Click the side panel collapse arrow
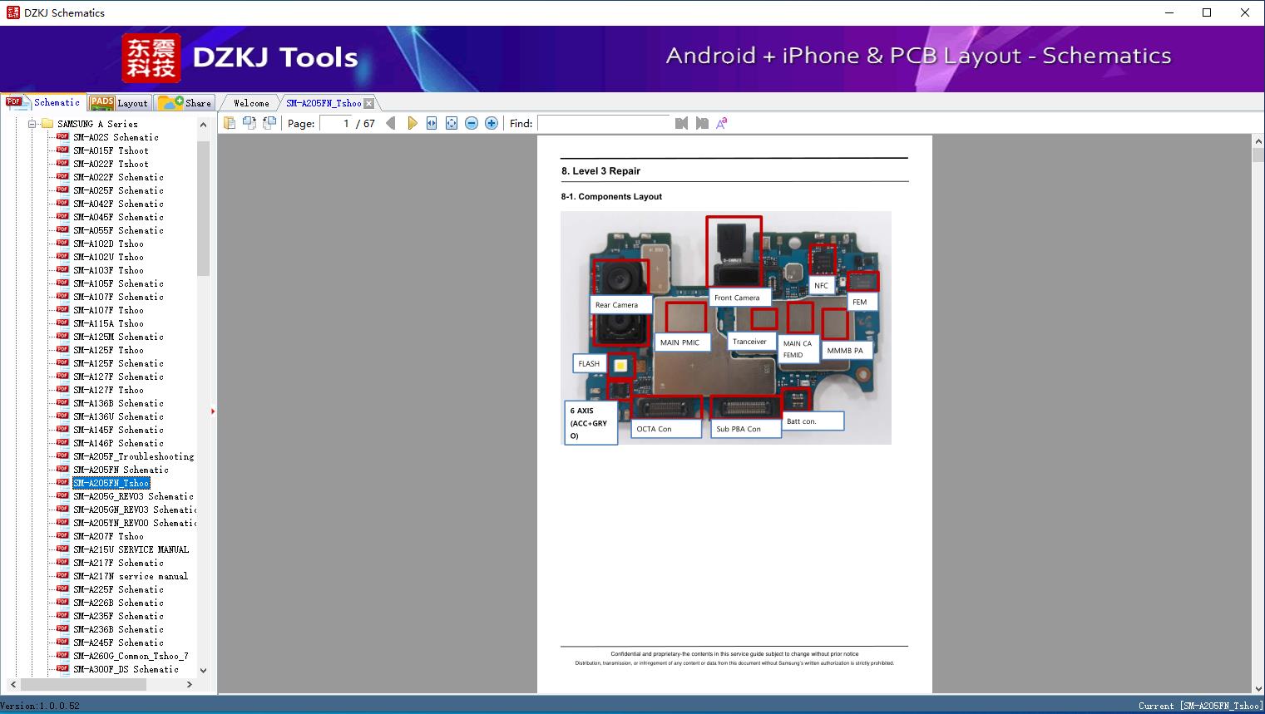This screenshot has height=714, width=1265. (x=213, y=411)
